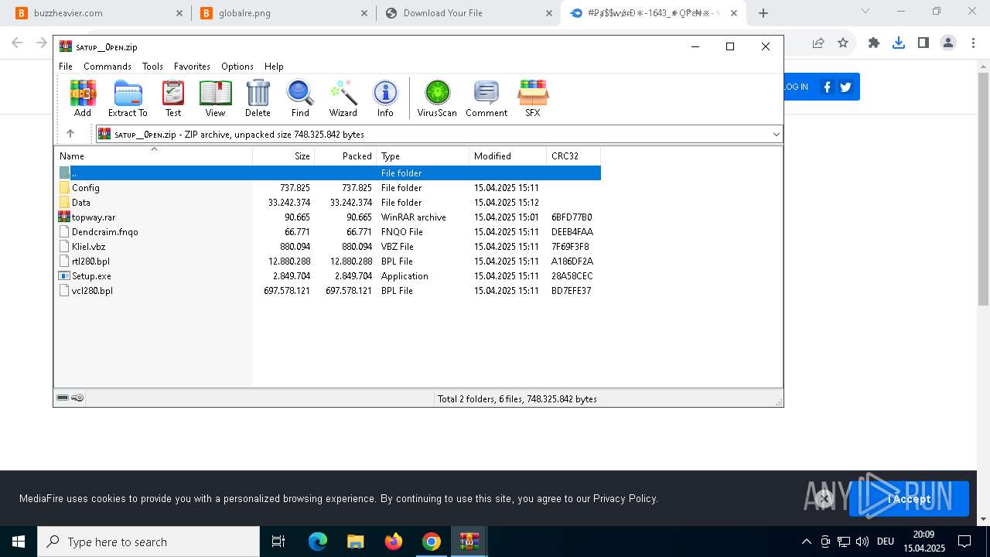Click the WinRAR taskbar icon
The image size is (990, 557).
(469, 542)
